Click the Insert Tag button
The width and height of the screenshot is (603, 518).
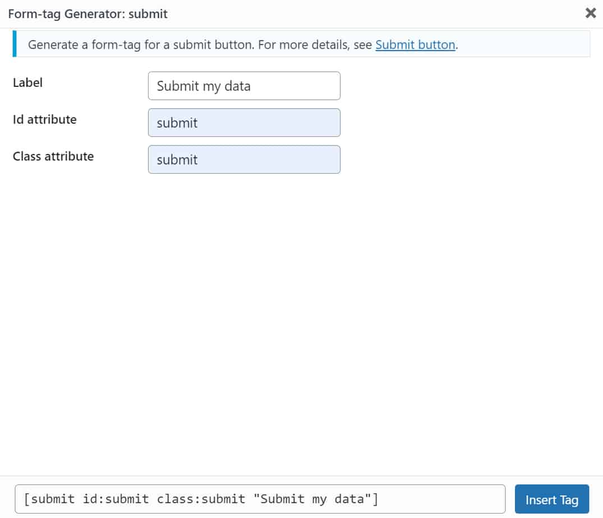pos(552,499)
